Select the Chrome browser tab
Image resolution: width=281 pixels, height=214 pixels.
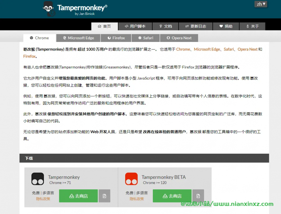40,38
